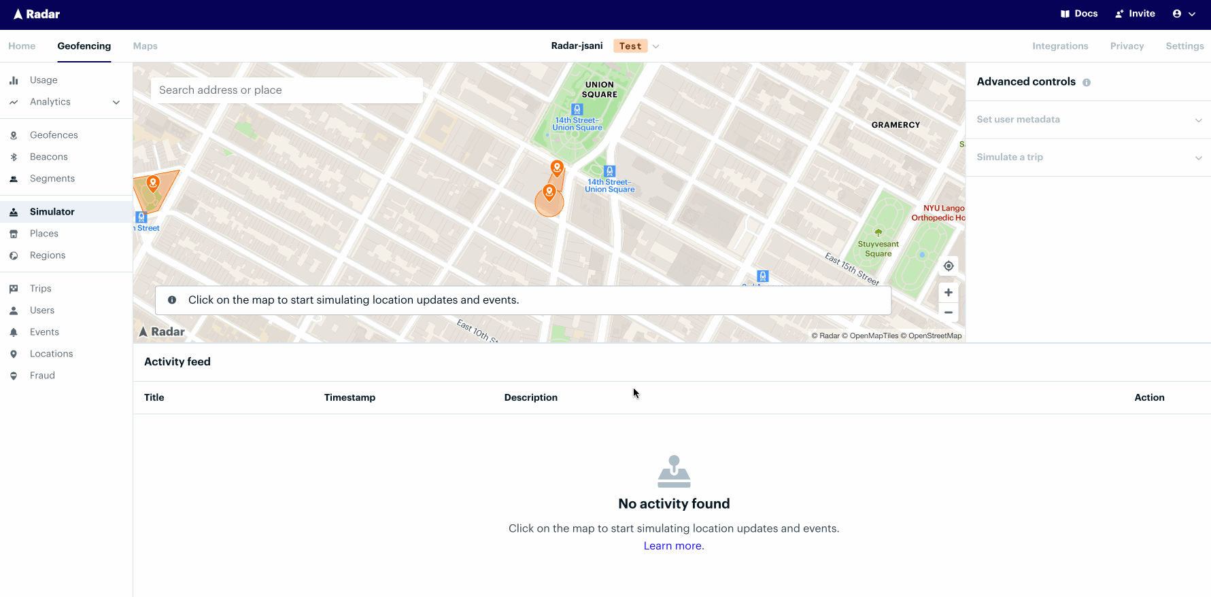Viewport: 1211px width, 597px height.
Task: Open Trips in the sidebar
Action: pyautogui.click(x=41, y=289)
